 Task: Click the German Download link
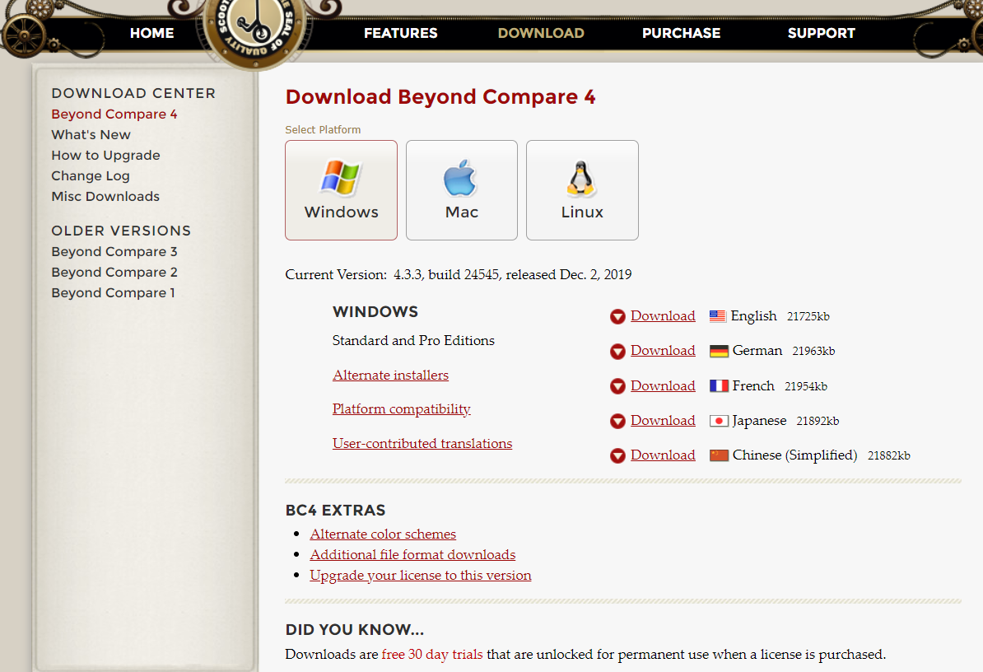click(x=663, y=351)
